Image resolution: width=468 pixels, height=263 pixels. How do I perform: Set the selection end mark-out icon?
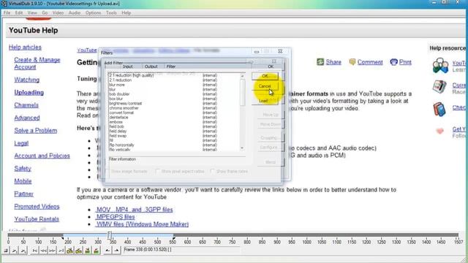tap(116, 251)
